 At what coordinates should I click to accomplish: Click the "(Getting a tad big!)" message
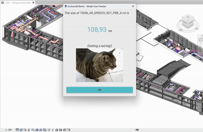99,46
